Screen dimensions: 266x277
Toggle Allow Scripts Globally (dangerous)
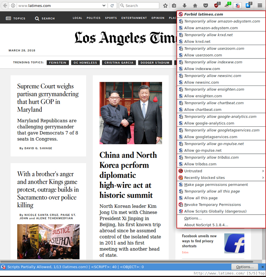[x=215, y=211]
